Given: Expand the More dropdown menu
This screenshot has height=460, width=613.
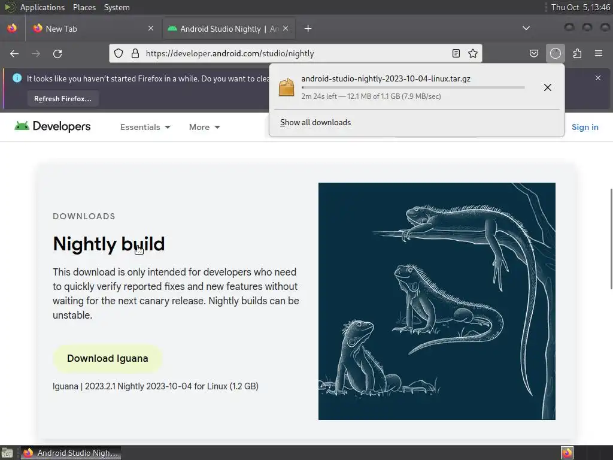Looking at the screenshot, I should [205, 127].
